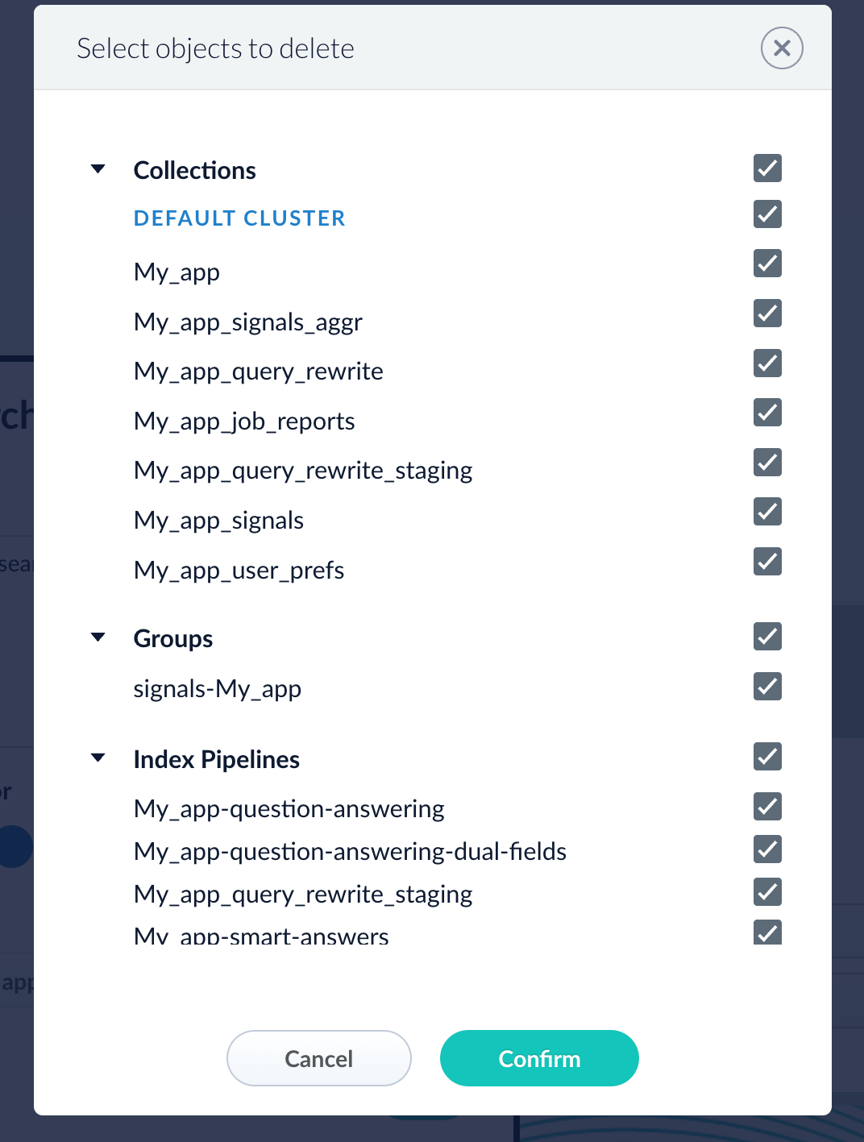Untick My_app_signals_aggr checkbox

[x=767, y=314]
